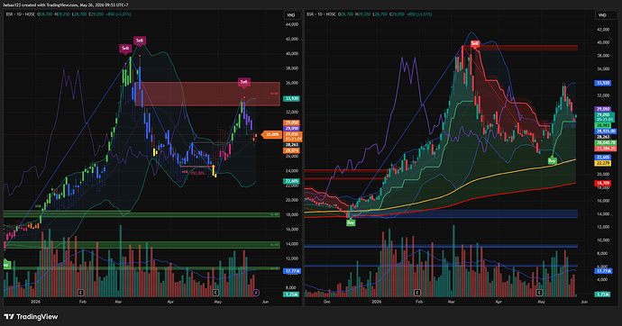Click the Mar label on right time axis
The height and width of the screenshot is (326, 622).
[451, 302]
